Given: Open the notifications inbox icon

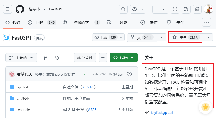Looking at the screenshot, I should pos(197,9).
